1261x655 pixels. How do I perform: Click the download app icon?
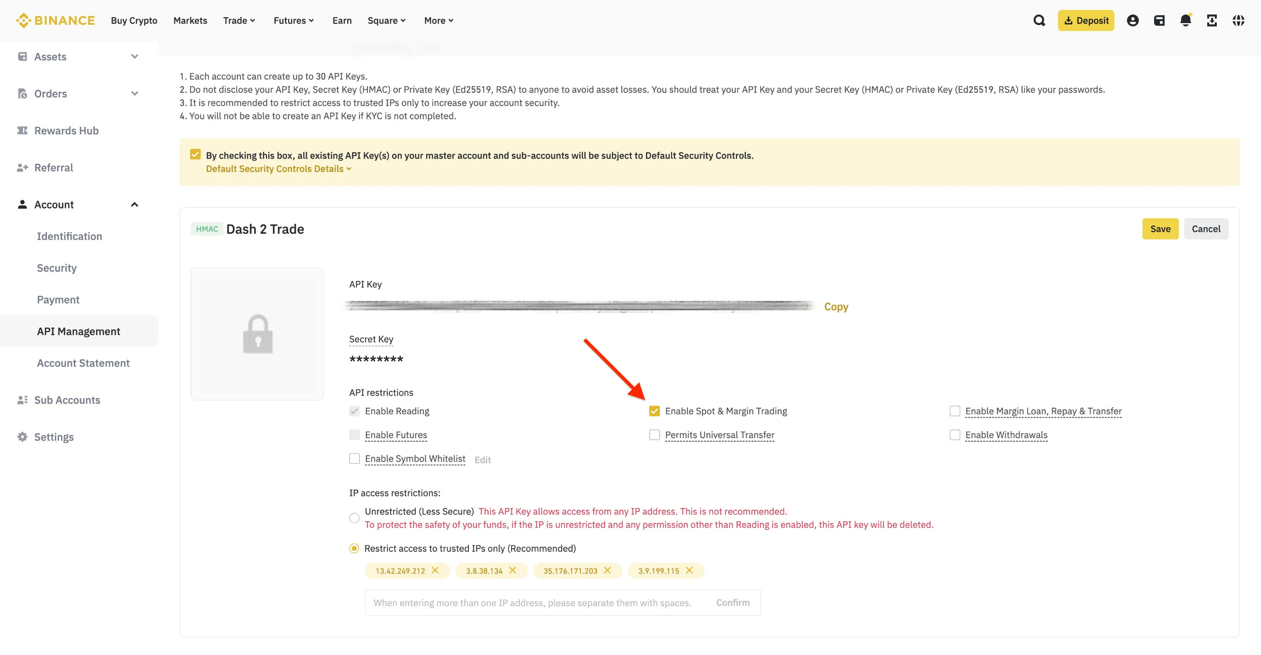pos(1212,21)
